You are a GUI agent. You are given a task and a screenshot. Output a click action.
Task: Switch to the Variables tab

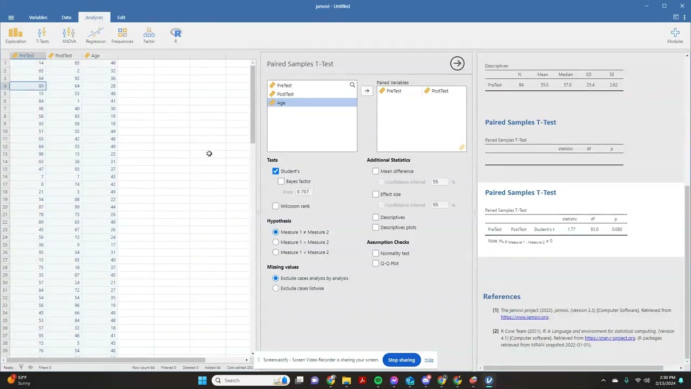tap(38, 17)
